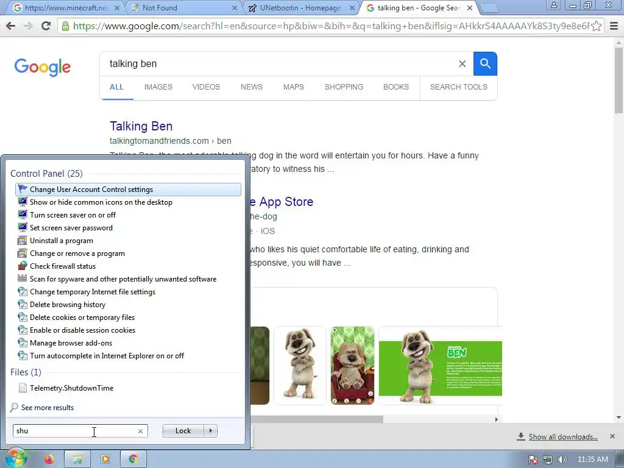624x468 pixels.
Task: Open Turn autocomplete in Internet Explorer
Action: tap(128, 356)
